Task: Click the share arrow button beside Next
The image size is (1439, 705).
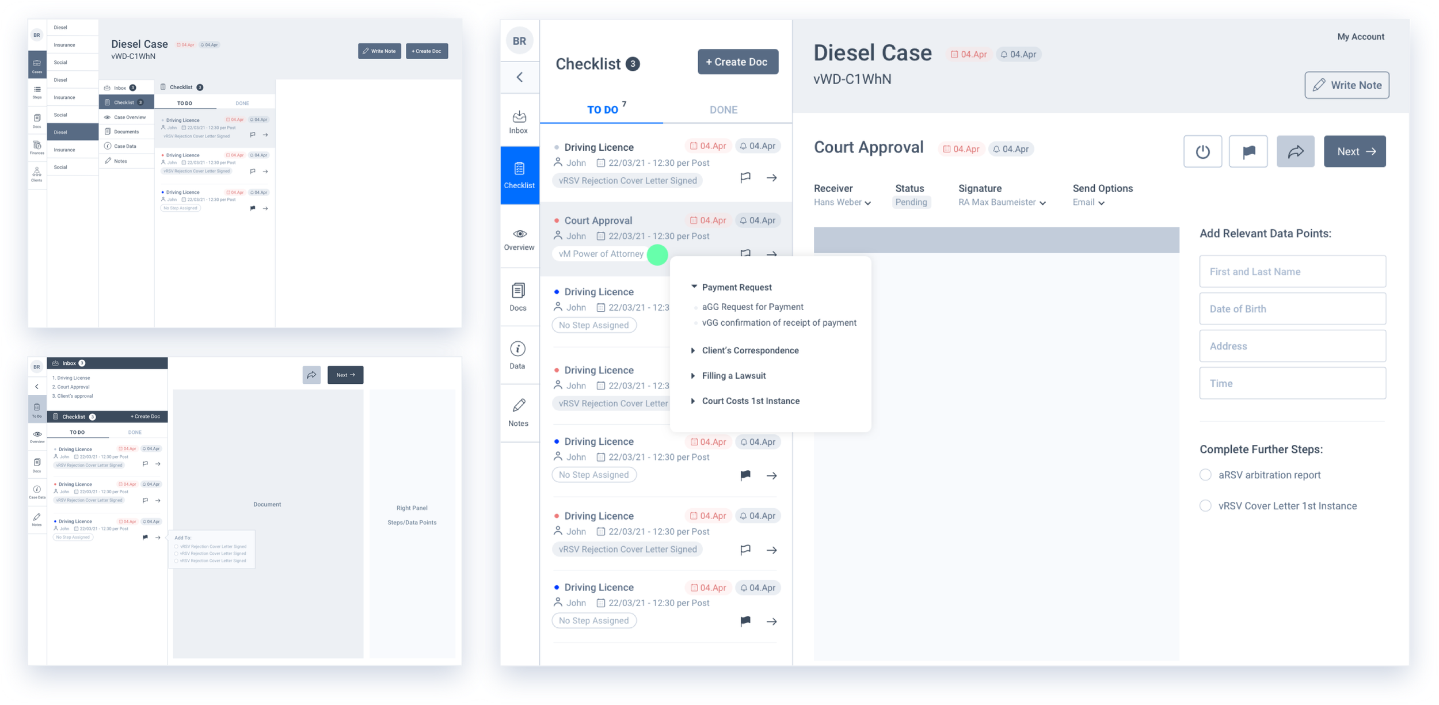Action: tap(1295, 151)
